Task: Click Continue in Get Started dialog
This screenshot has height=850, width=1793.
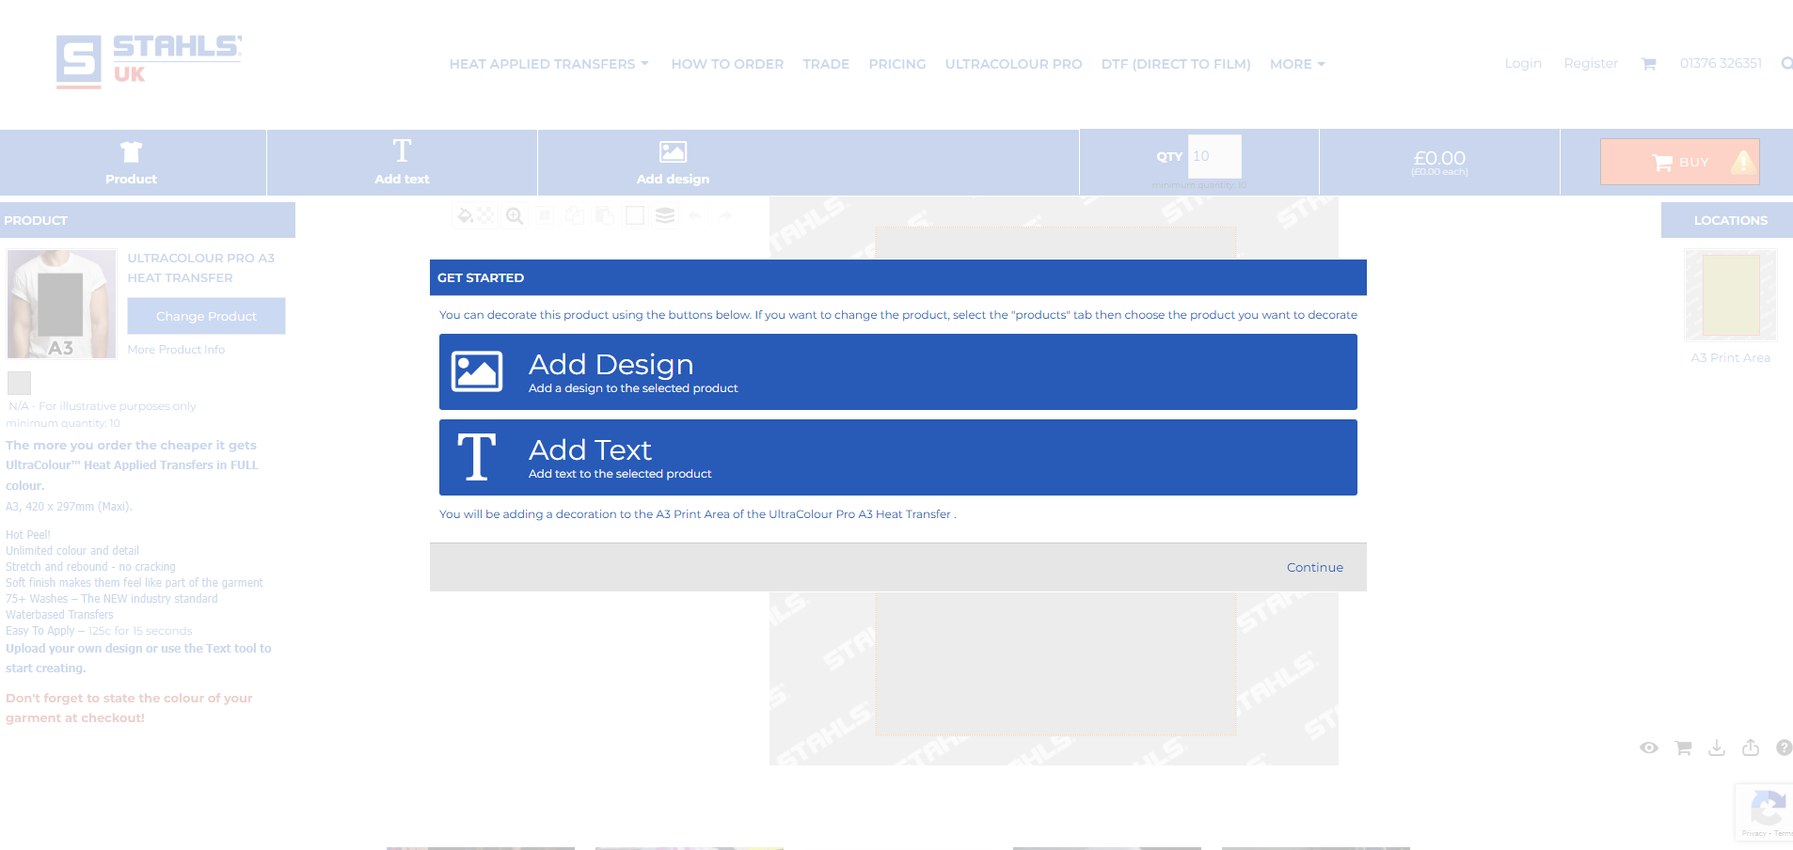Action: (x=1314, y=567)
